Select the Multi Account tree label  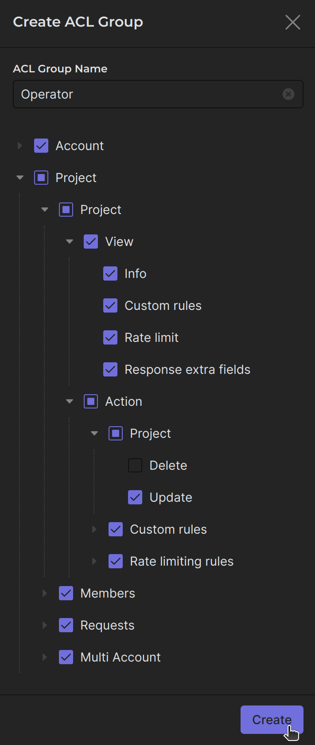tap(121, 657)
